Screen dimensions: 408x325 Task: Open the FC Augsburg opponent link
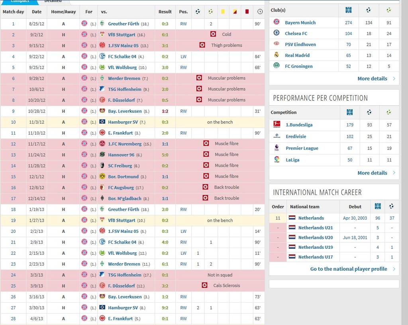pyautogui.click(x=121, y=187)
